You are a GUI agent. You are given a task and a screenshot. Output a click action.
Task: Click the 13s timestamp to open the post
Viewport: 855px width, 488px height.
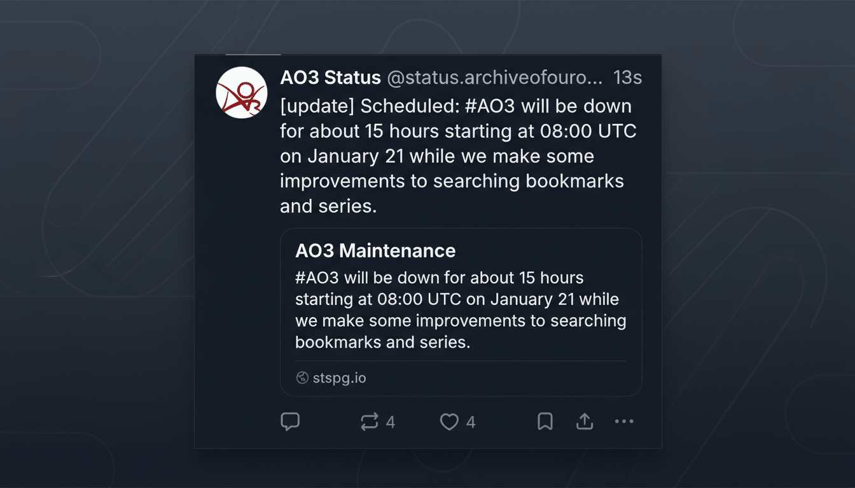(627, 77)
